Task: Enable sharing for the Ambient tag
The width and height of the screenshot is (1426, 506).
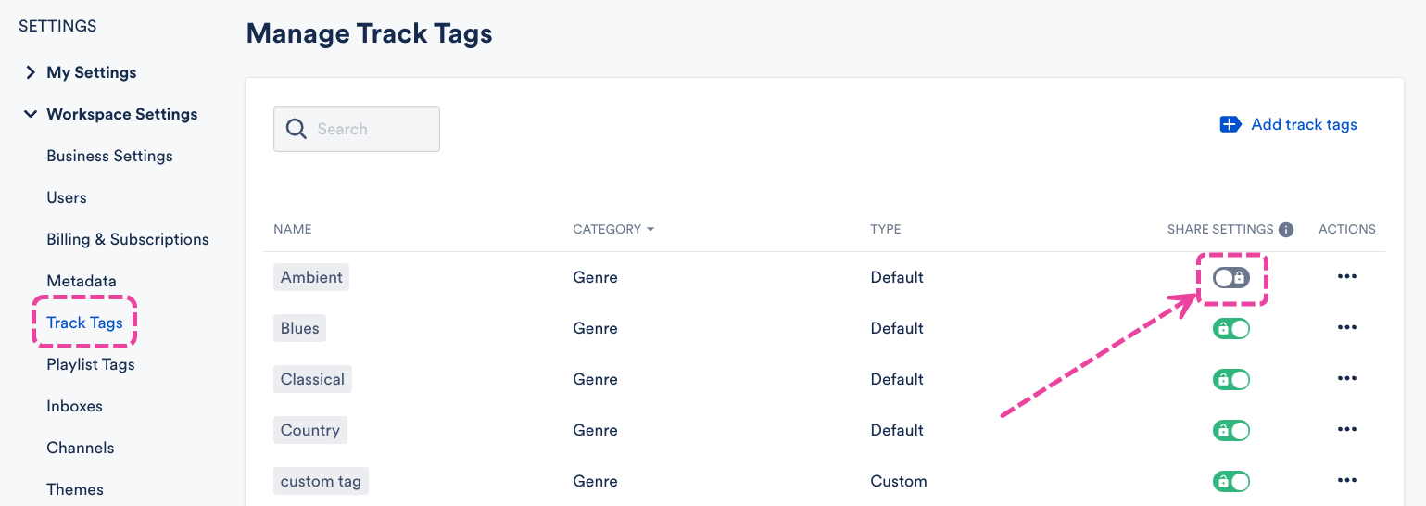Action: (1231, 277)
